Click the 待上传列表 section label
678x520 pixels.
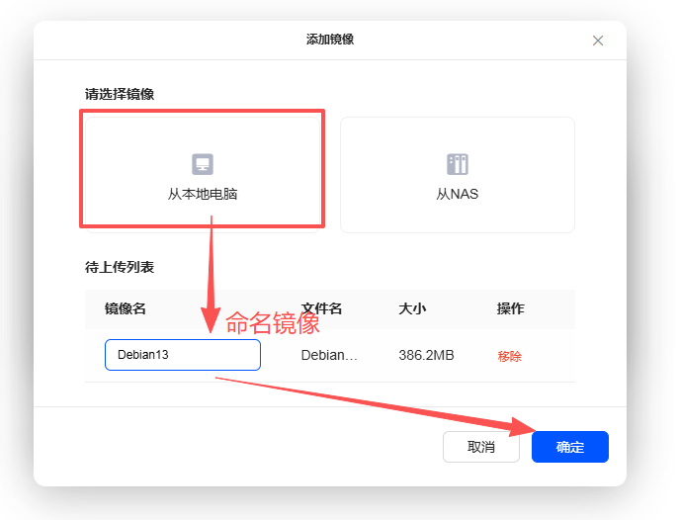click(x=120, y=268)
